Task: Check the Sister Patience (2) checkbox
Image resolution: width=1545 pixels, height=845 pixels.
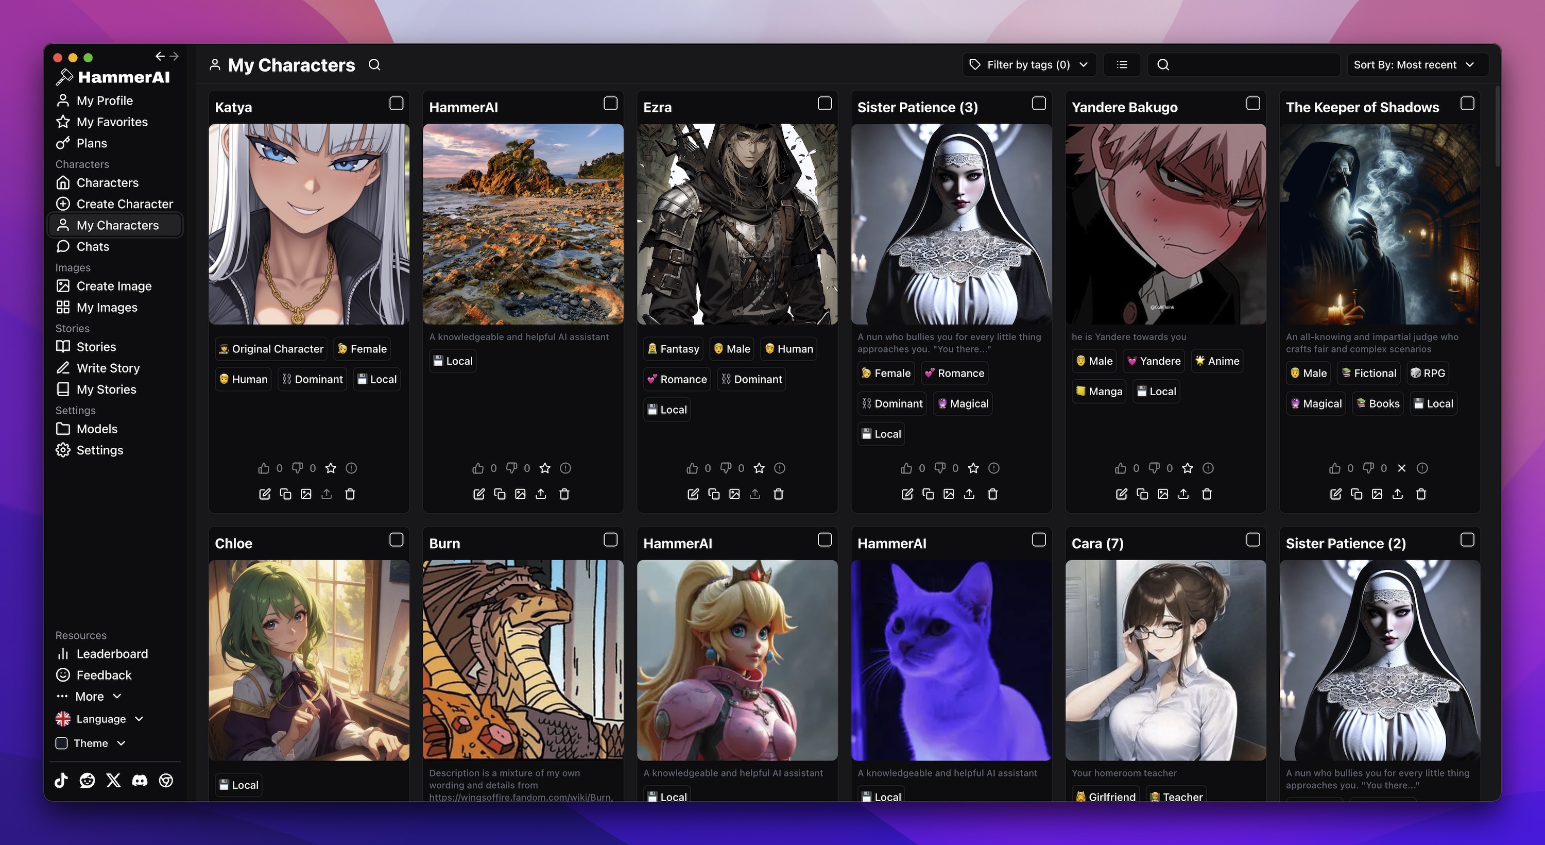Action: (x=1467, y=539)
